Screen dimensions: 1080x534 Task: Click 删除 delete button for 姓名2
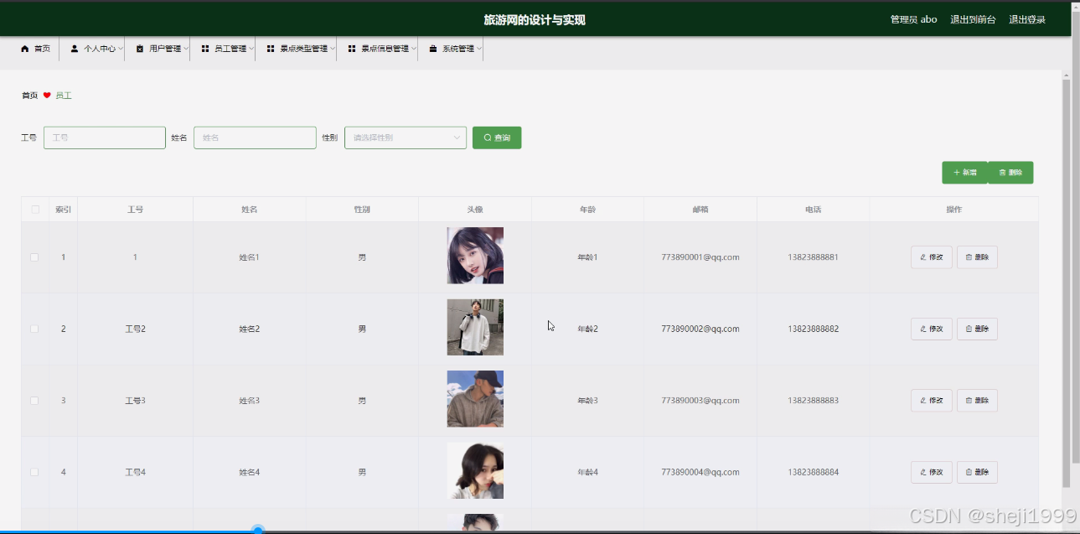977,329
